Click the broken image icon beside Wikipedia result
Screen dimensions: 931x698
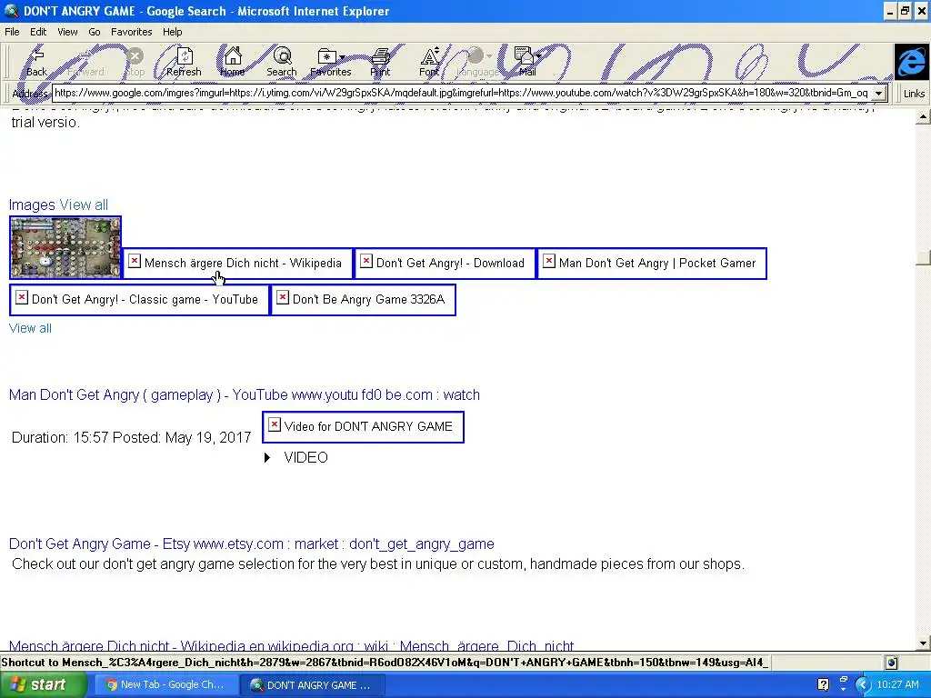click(x=135, y=261)
